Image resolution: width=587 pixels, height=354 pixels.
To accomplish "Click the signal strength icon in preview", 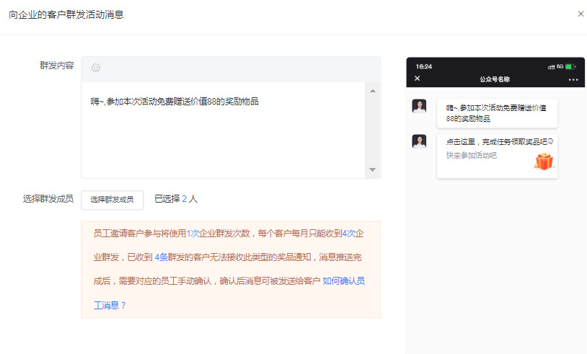I will tap(551, 67).
